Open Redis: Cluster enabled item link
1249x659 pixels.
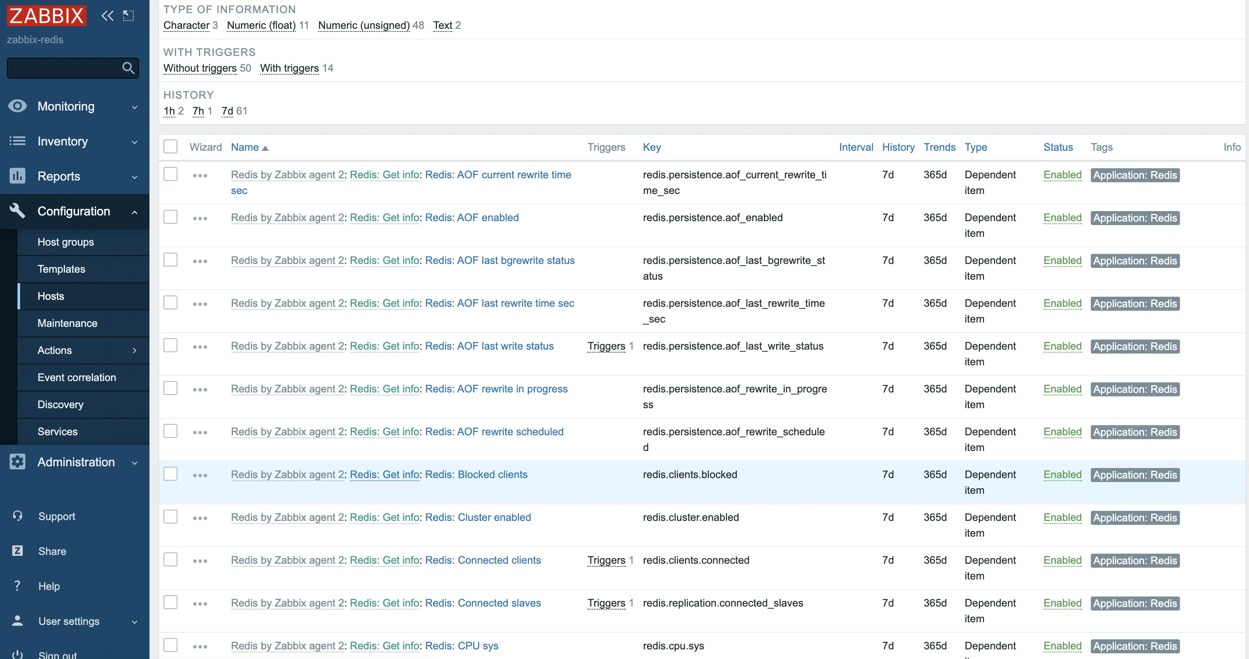point(478,517)
